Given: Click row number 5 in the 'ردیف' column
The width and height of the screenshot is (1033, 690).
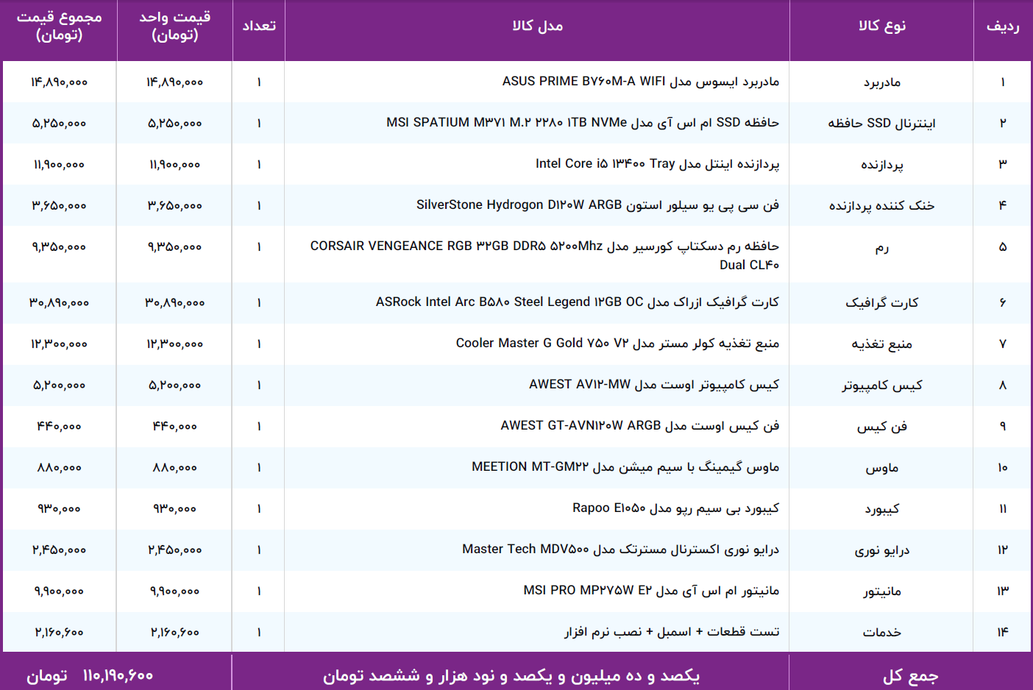Looking at the screenshot, I should tap(1003, 247).
